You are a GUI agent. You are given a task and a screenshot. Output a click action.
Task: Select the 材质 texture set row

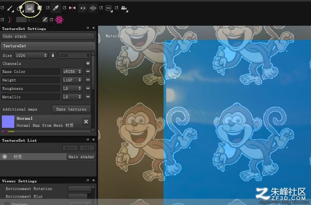48,157
